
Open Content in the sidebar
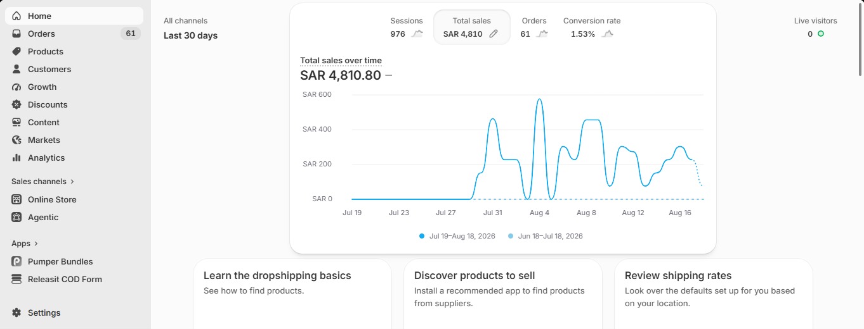[74, 122]
